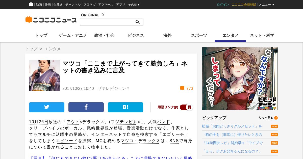Screen dimensions: 303x159
Task: Open the ゲーム・アニメ tab
Action: click(73, 36)
